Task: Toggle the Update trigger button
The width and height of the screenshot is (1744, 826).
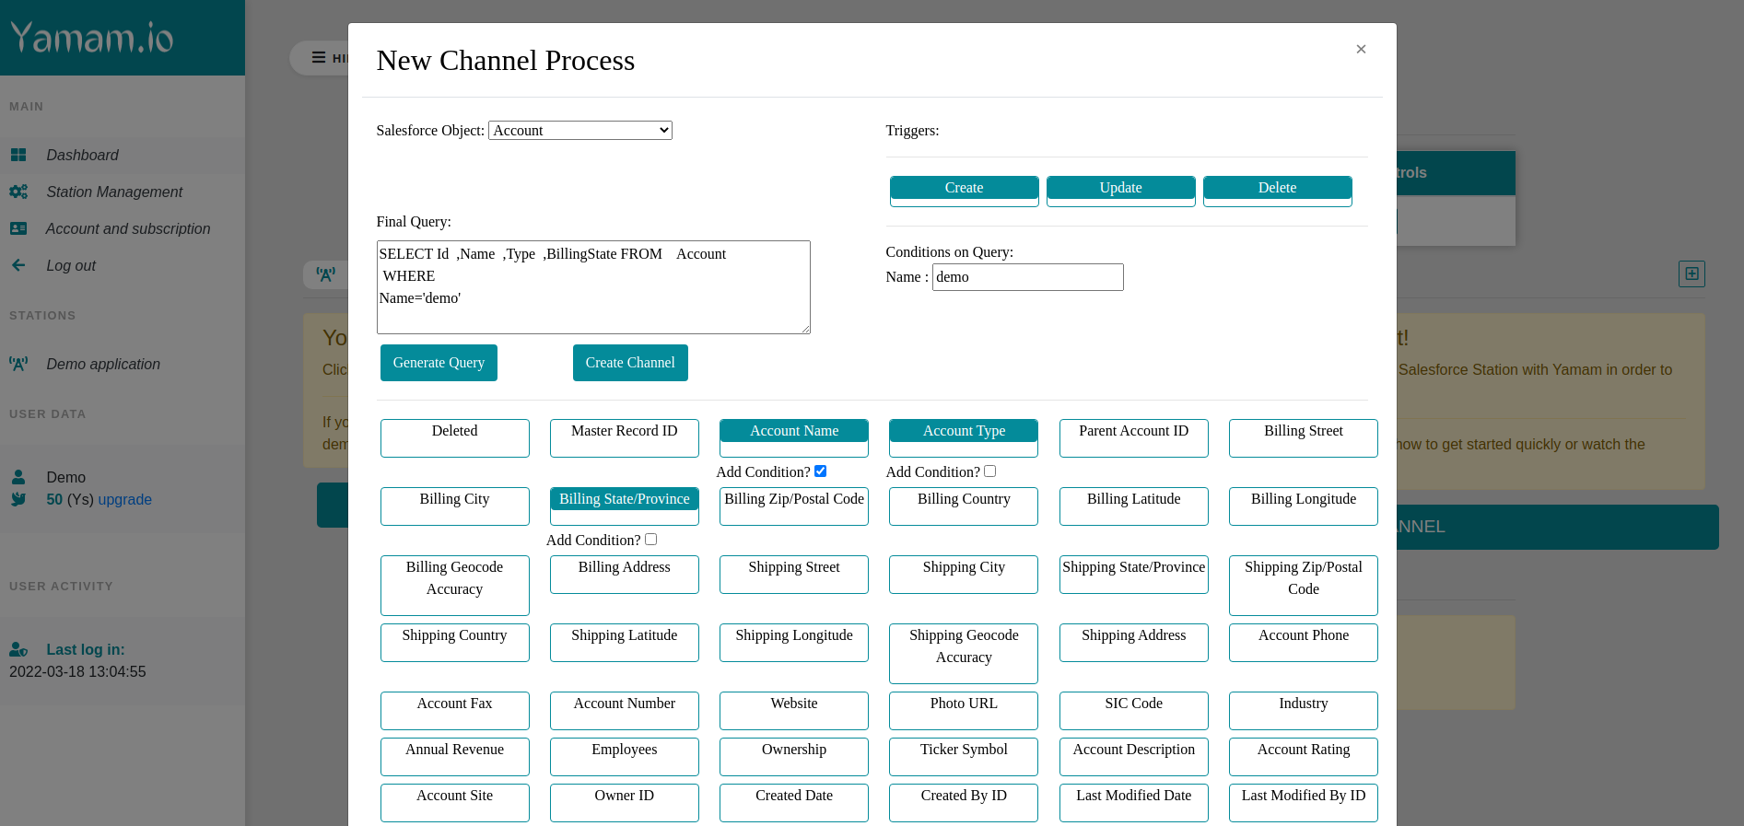Action: click(1120, 191)
